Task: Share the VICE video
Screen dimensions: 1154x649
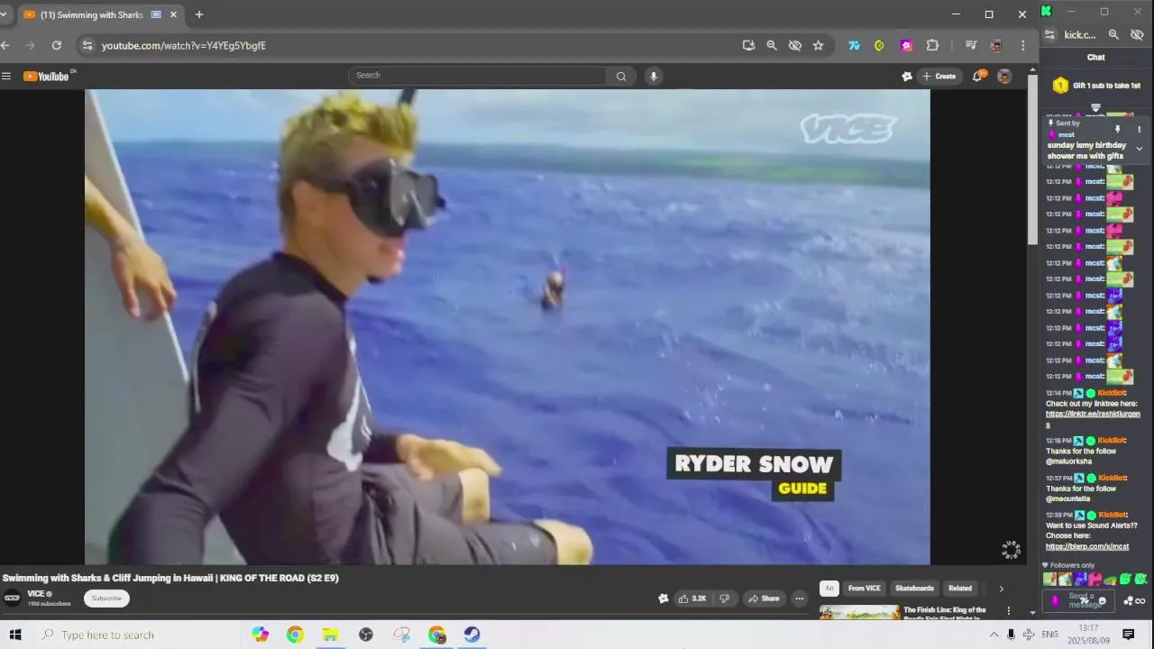Action: pyautogui.click(x=764, y=599)
